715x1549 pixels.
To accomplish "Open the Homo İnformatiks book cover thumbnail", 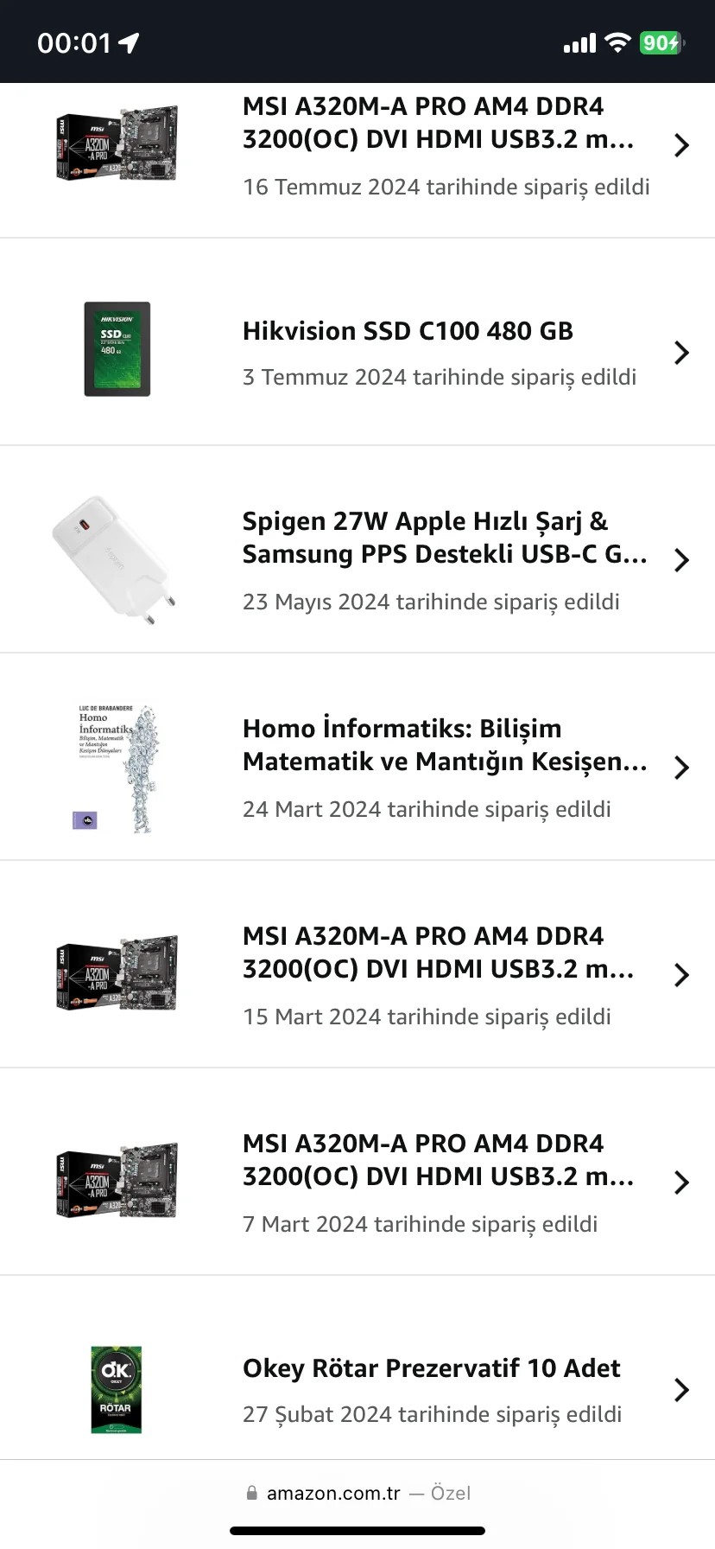I will [x=117, y=767].
